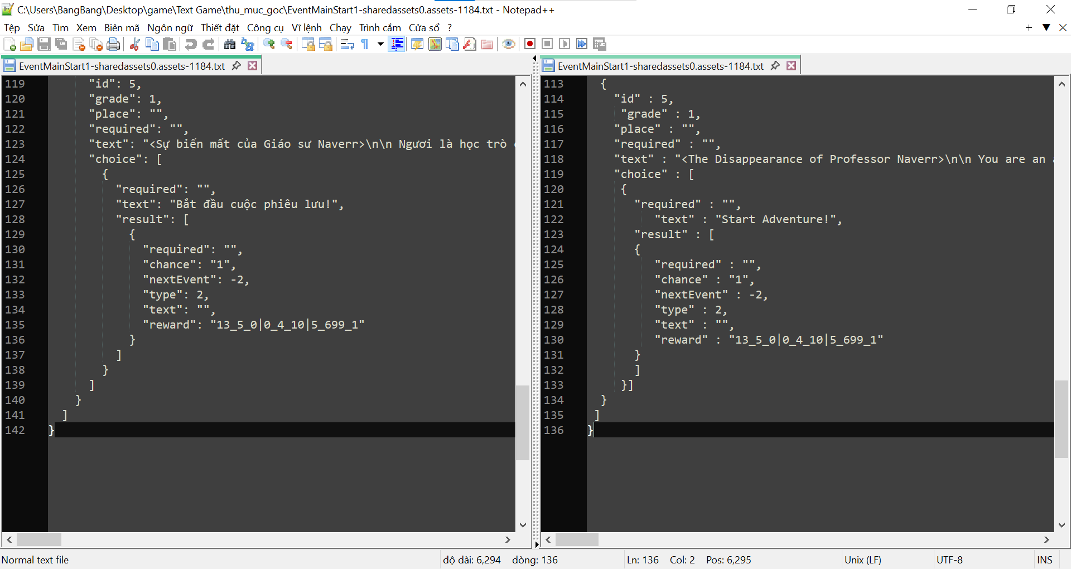Image resolution: width=1071 pixels, height=569 pixels.
Task: Open the Xem menu
Action: pyautogui.click(x=86, y=28)
